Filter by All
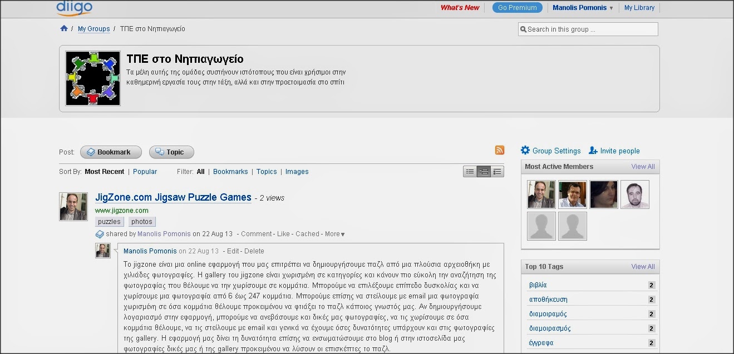Viewport: 734px width, 354px height. (200, 172)
